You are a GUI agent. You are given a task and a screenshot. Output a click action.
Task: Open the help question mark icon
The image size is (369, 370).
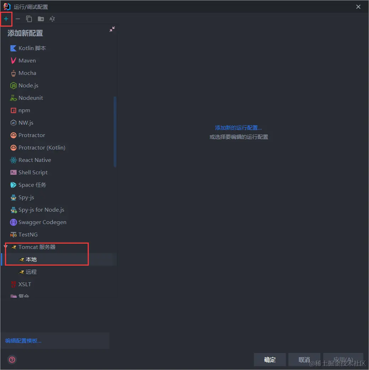pos(12,360)
